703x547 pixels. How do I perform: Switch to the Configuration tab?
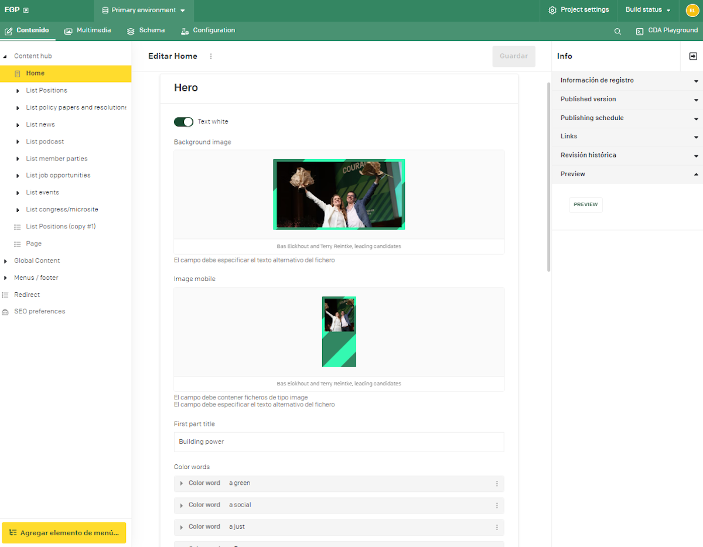(209, 30)
